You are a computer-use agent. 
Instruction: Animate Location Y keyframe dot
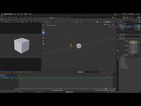(140, 42)
